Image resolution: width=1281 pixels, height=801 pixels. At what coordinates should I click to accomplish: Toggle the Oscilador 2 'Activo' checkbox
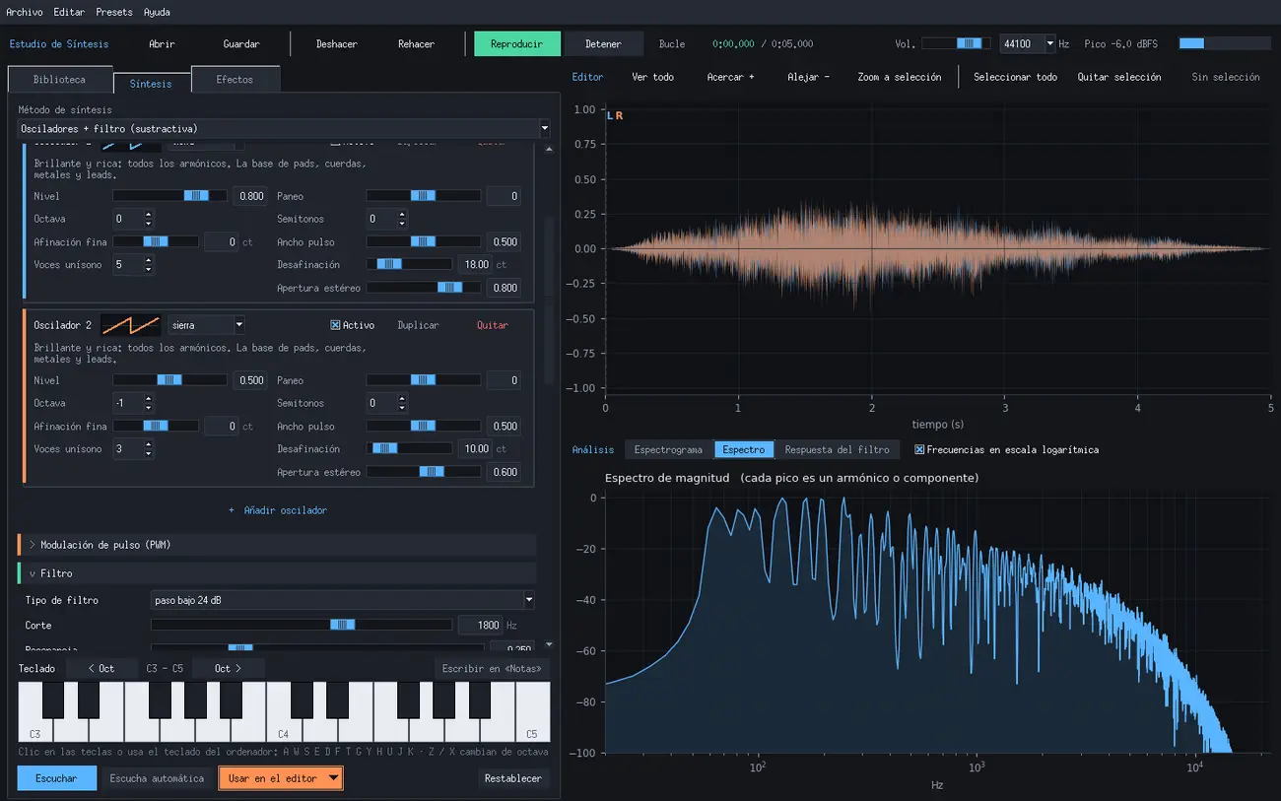coord(335,325)
